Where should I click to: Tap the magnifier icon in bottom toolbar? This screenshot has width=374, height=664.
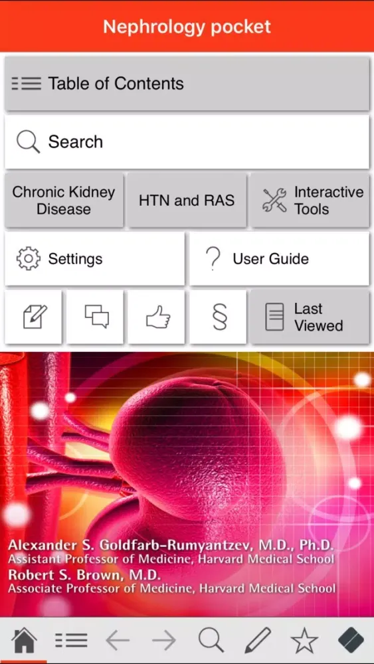tap(211, 640)
